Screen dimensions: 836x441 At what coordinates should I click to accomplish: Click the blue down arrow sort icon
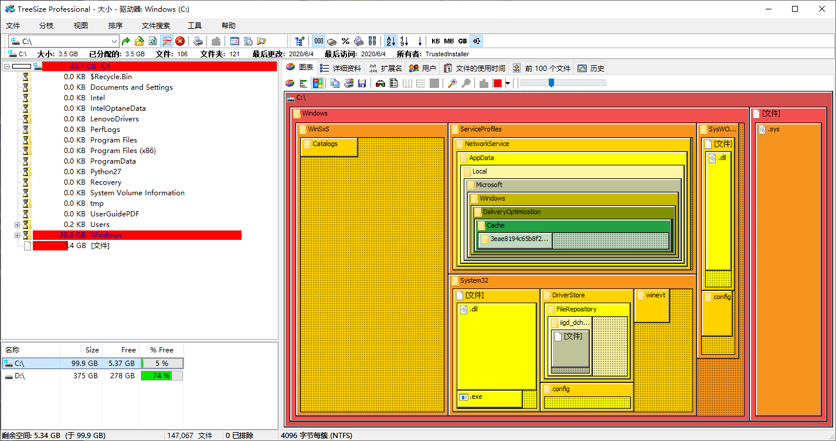click(x=420, y=41)
